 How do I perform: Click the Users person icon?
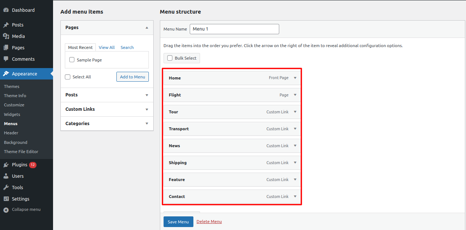point(6,176)
